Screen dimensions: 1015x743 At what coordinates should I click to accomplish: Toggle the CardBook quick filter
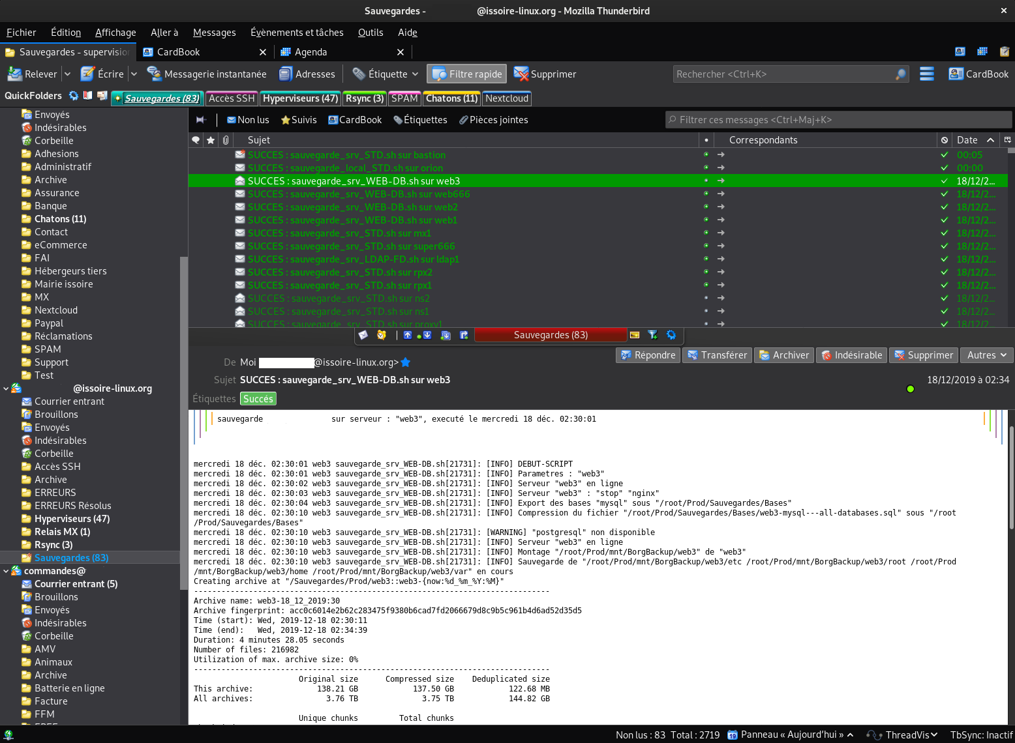click(x=355, y=120)
